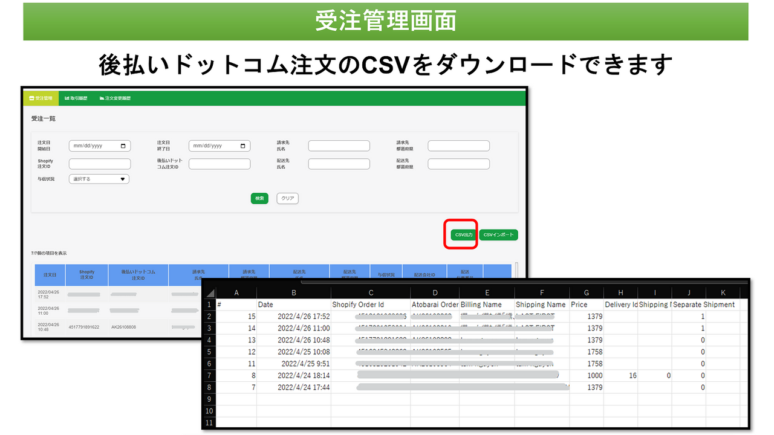Image resolution: width=774 pixels, height=435 pixels.
Task: Click the spreadsheet horizontal scrollbar at top
Action: click(525, 281)
